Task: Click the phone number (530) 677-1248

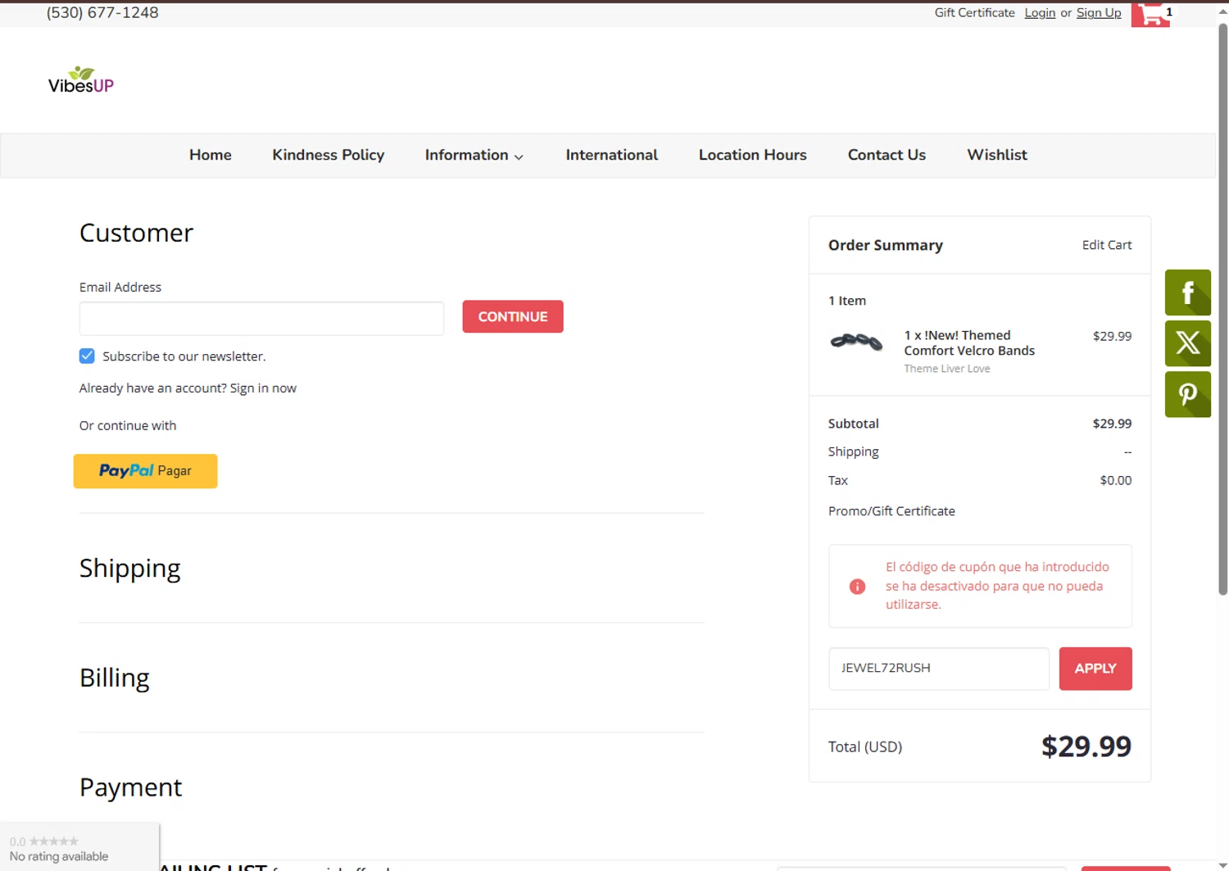Action: click(x=102, y=13)
